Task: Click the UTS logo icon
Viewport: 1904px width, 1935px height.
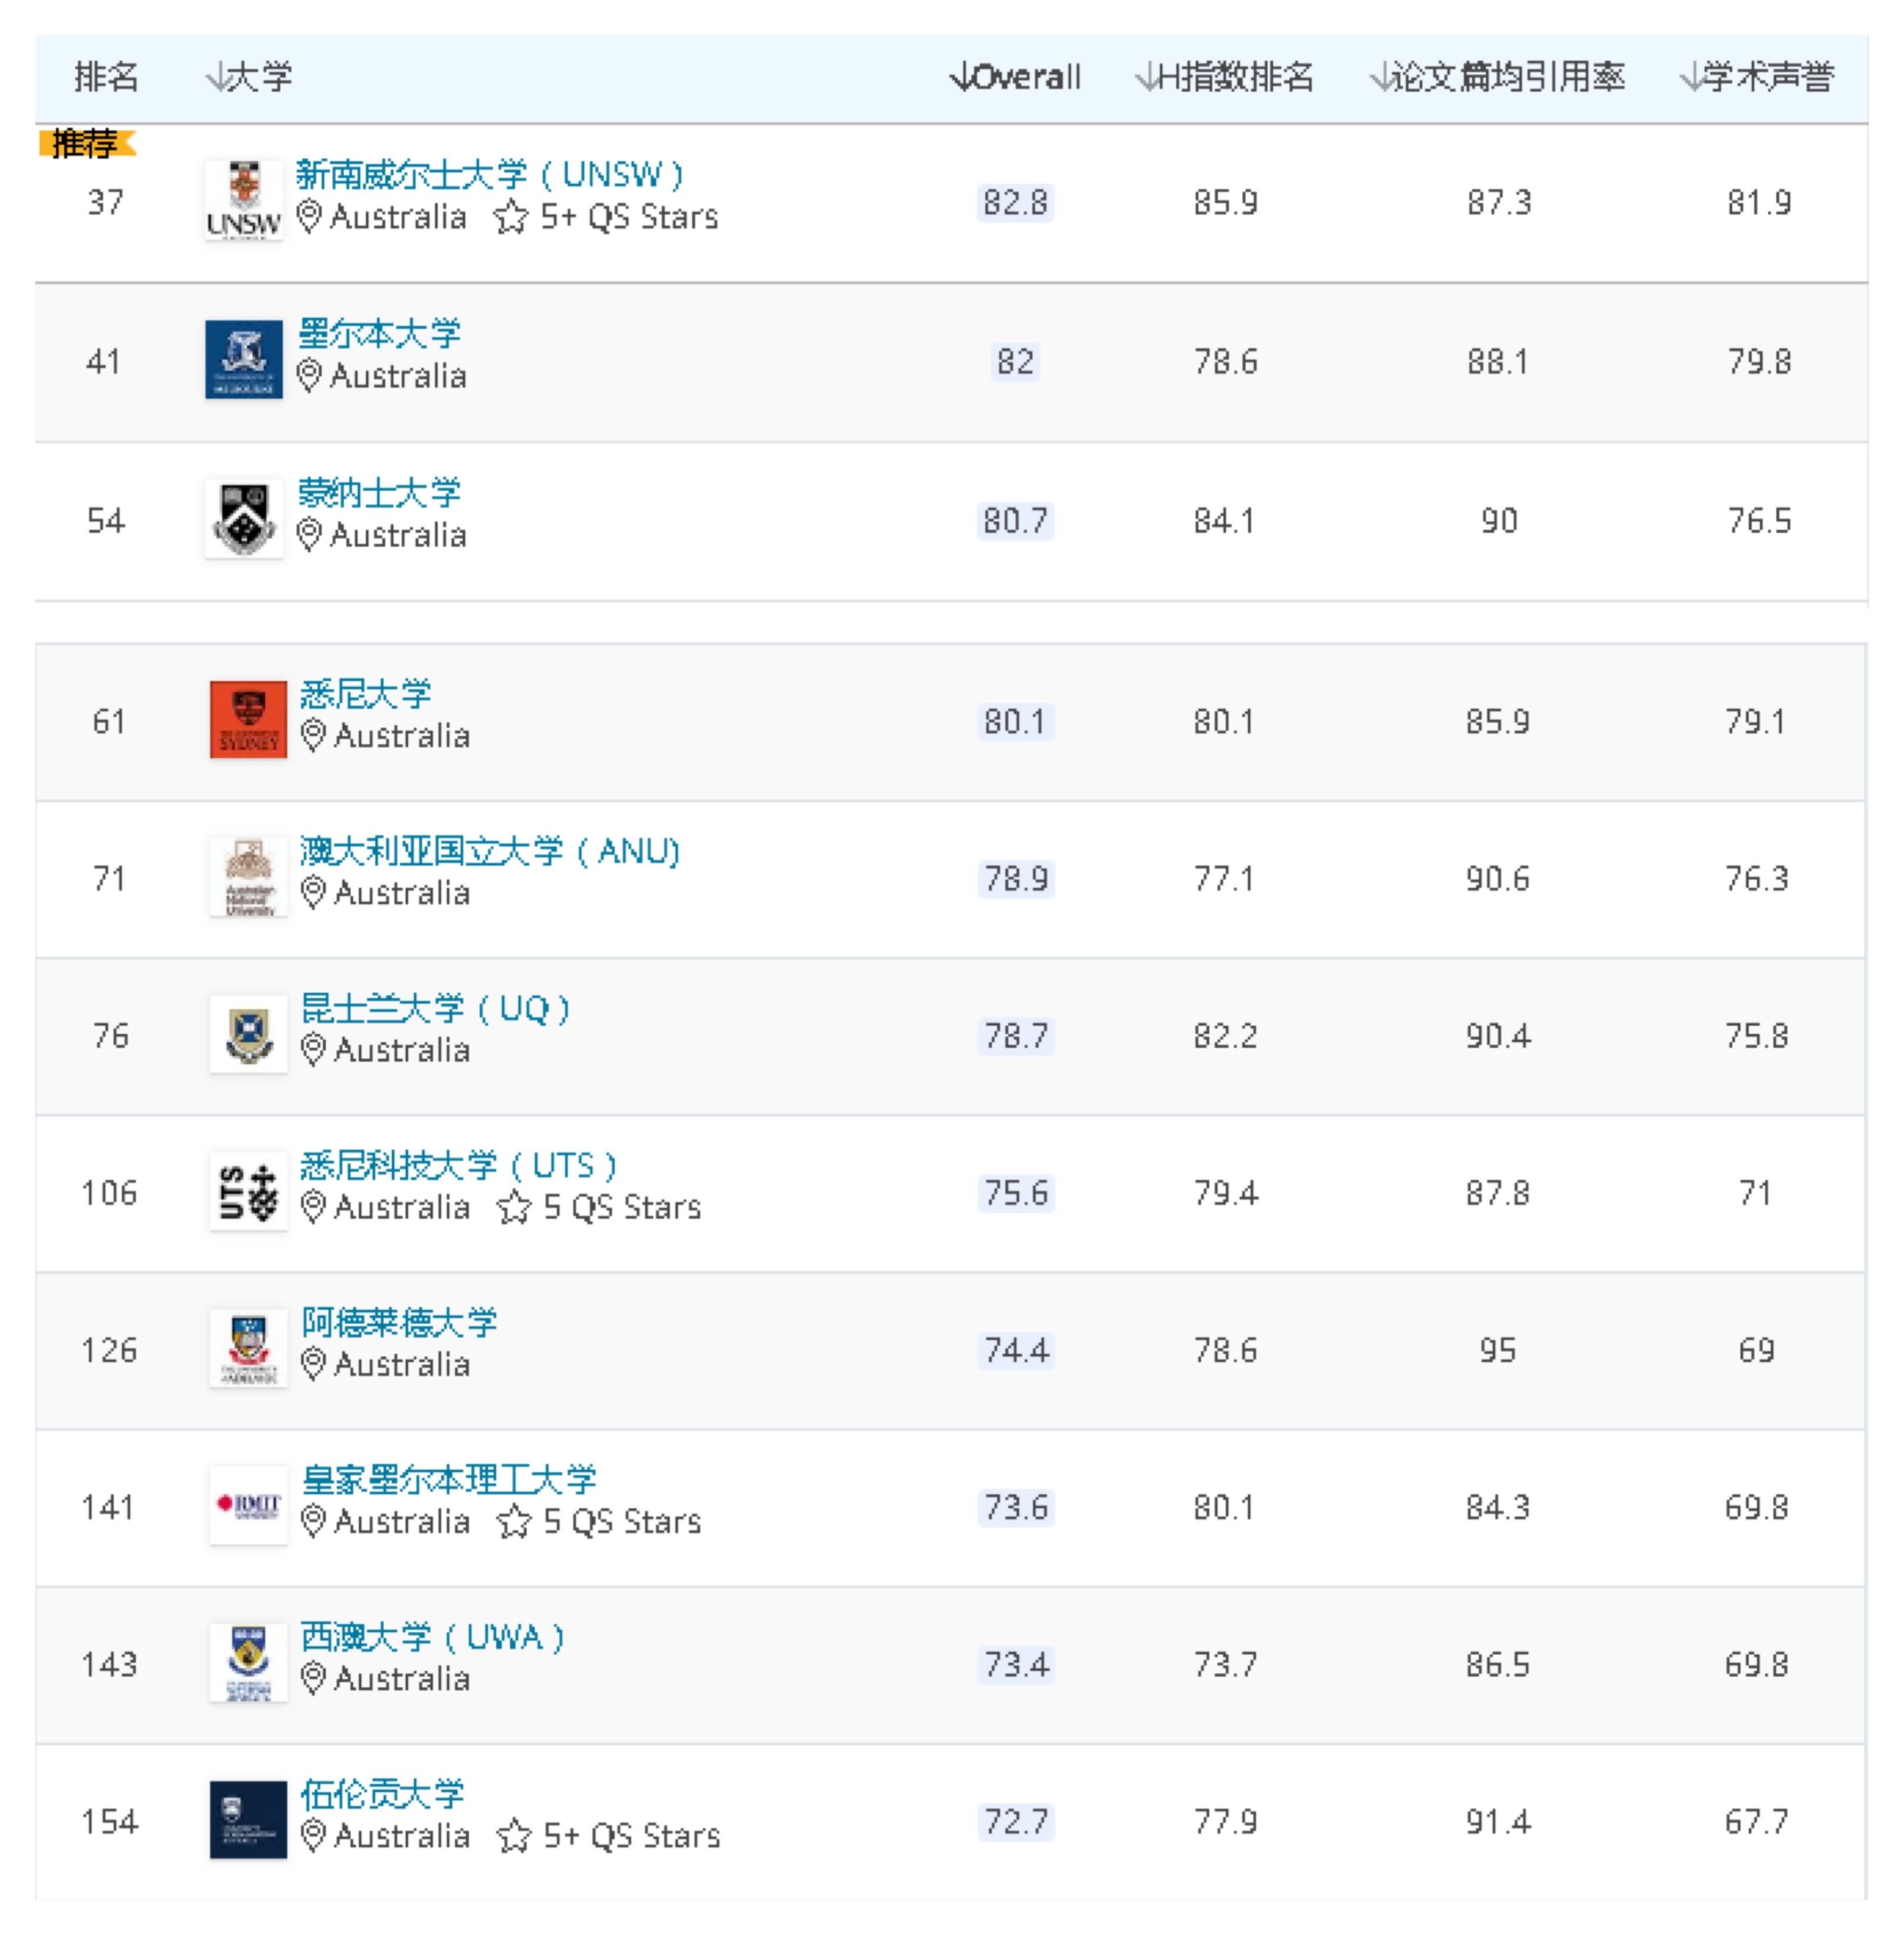Action: click(x=248, y=1192)
